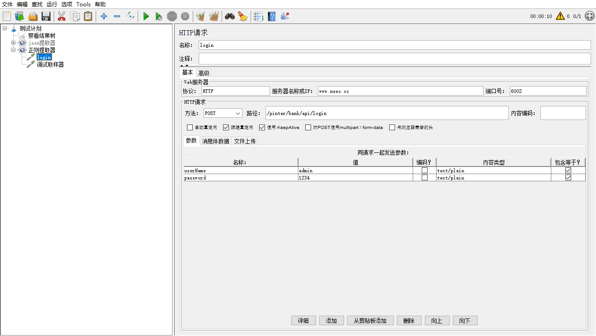
Task: Create a new test plan with New icon
Action: pyautogui.click(x=7, y=17)
